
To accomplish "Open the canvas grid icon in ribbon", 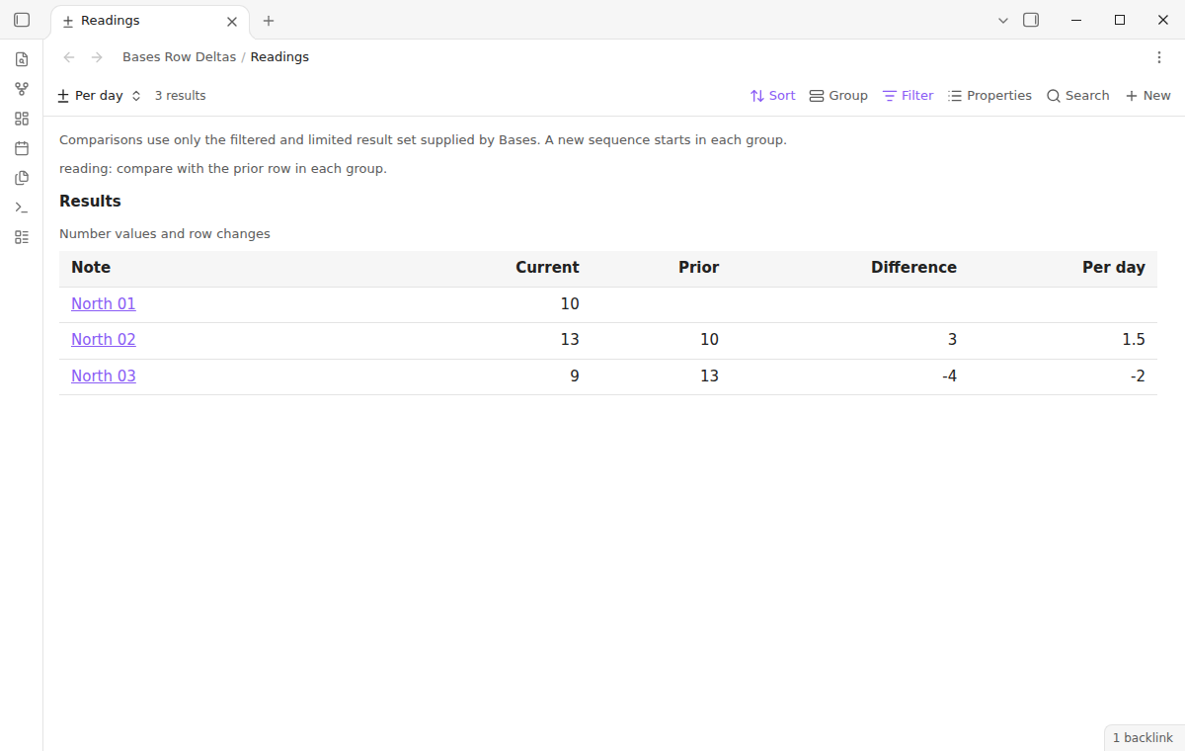I will click(22, 119).
